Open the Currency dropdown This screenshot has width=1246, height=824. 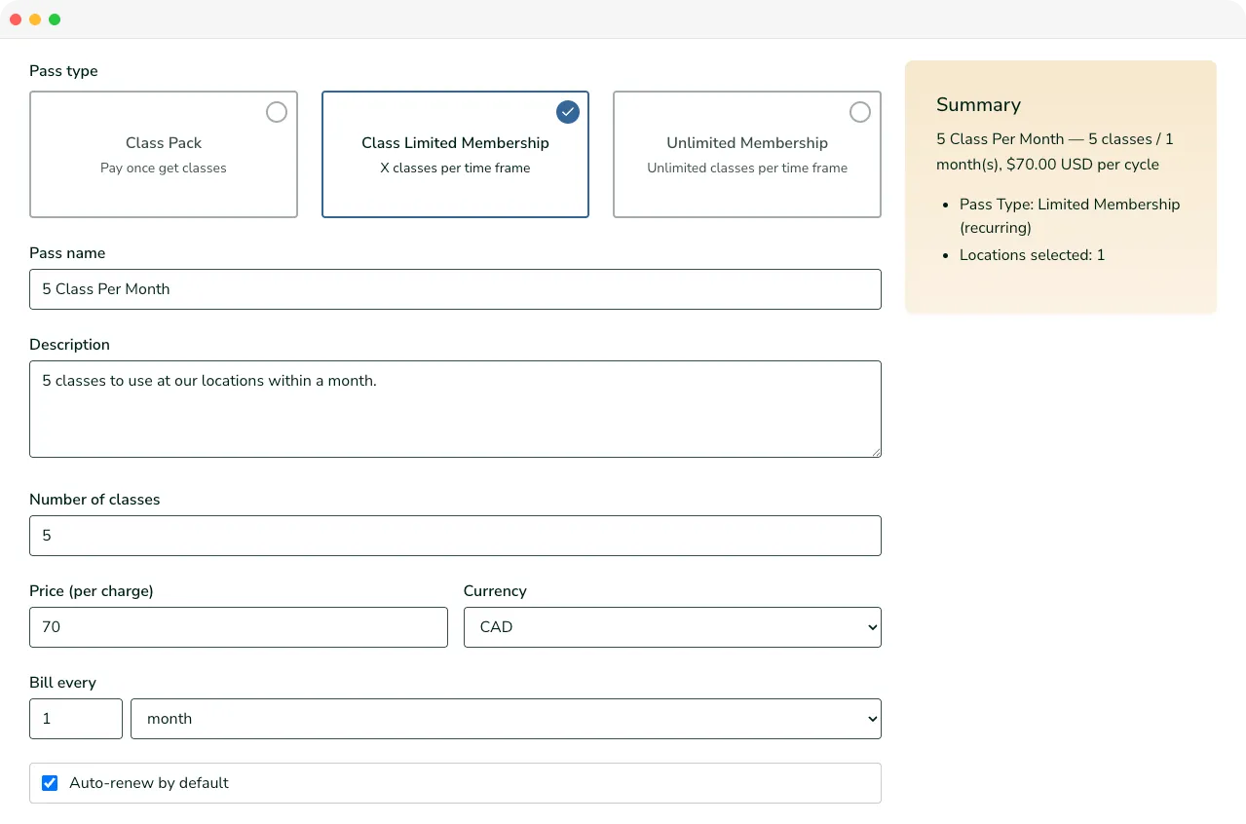coord(671,626)
